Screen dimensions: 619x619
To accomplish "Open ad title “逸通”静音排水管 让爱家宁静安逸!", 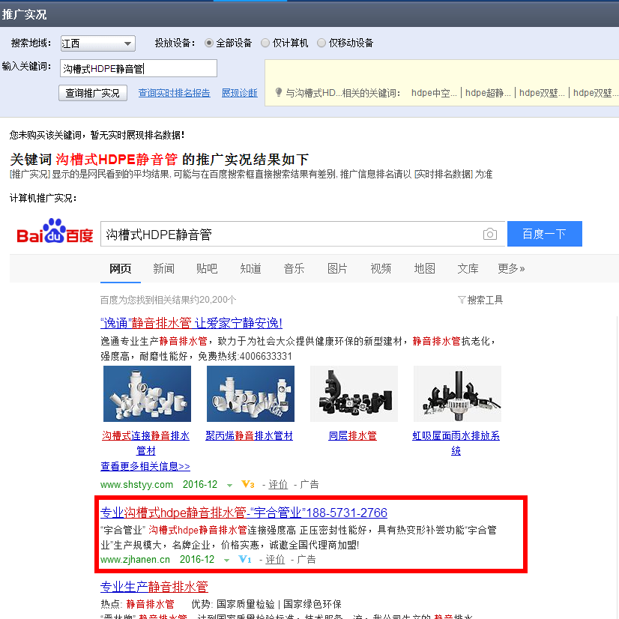I will pos(191,323).
